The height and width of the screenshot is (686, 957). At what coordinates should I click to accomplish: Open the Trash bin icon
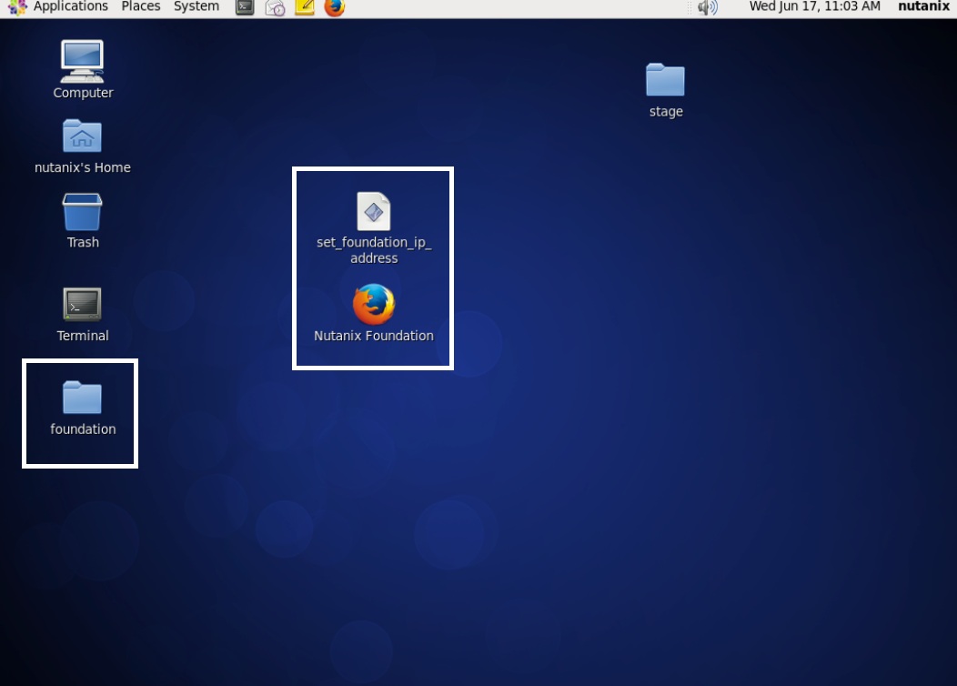(82, 212)
